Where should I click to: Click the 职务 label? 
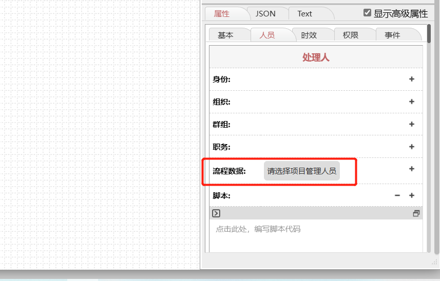(x=221, y=147)
